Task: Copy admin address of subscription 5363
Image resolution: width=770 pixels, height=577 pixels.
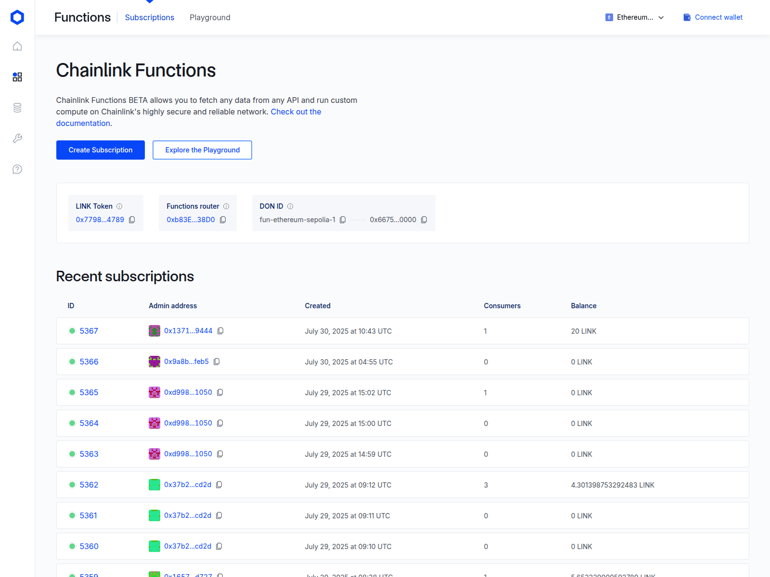Action: [220, 454]
